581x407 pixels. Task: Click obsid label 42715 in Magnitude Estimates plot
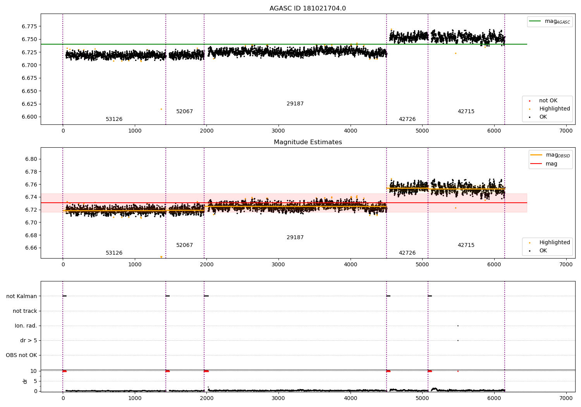tap(466, 245)
